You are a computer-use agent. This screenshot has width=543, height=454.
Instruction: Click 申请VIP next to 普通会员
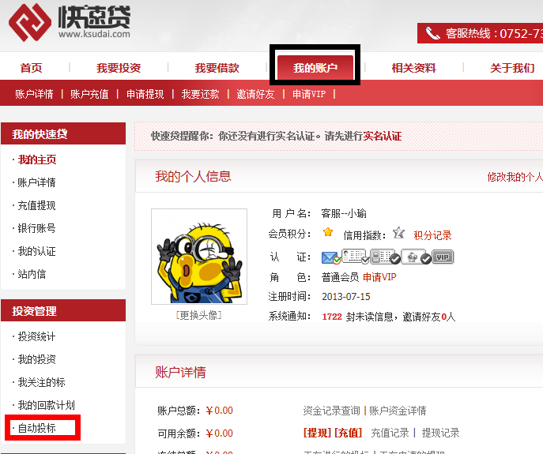pyautogui.click(x=379, y=277)
